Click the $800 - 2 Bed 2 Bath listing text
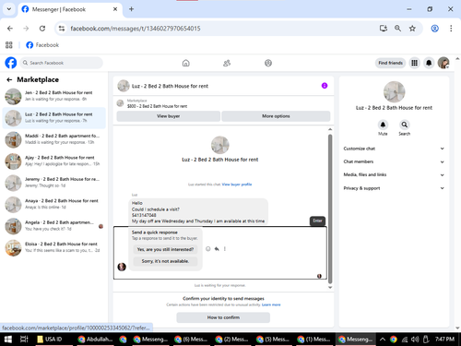The width and height of the screenshot is (461, 346). tap(157, 106)
